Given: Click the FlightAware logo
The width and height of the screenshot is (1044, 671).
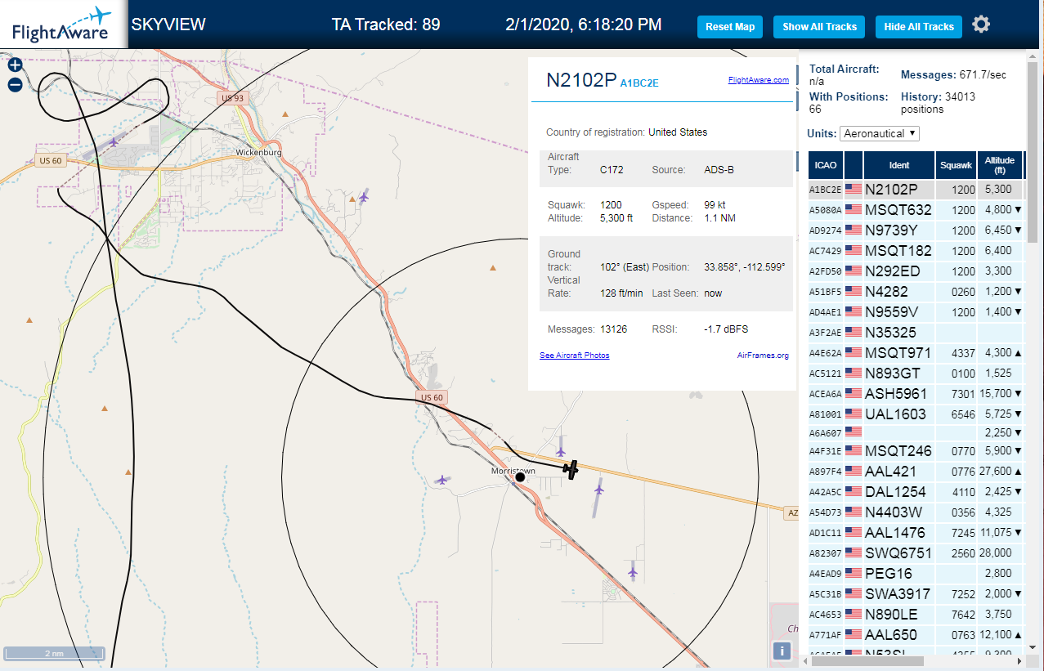Looking at the screenshot, I should click(x=63, y=25).
